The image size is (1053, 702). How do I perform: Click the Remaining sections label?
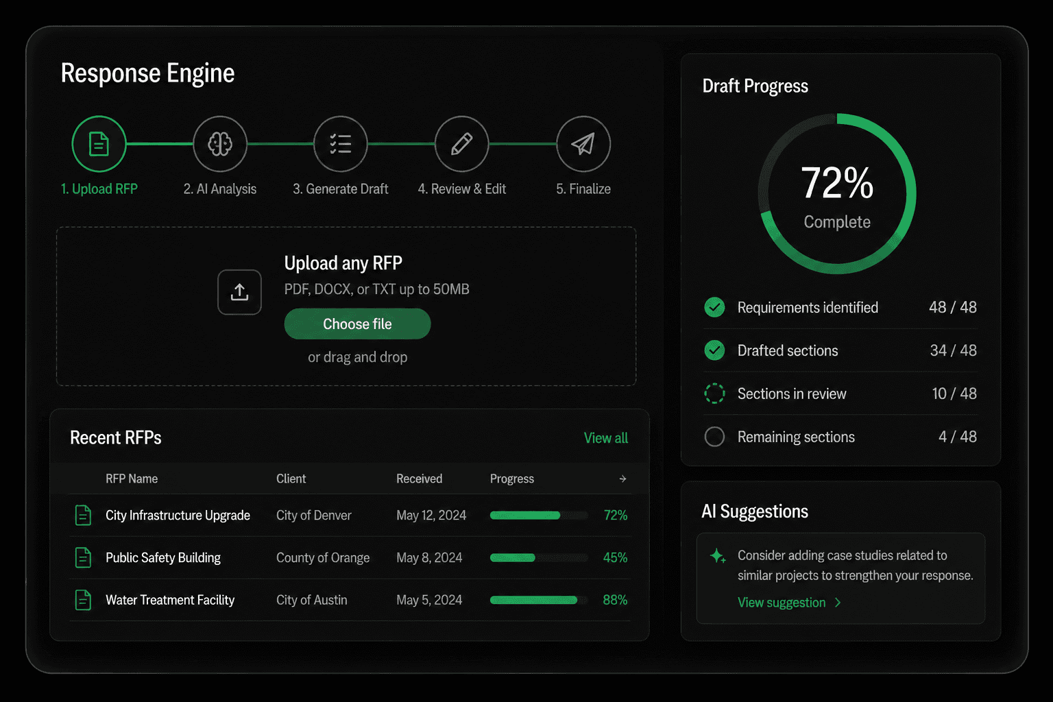coord(796,437)
